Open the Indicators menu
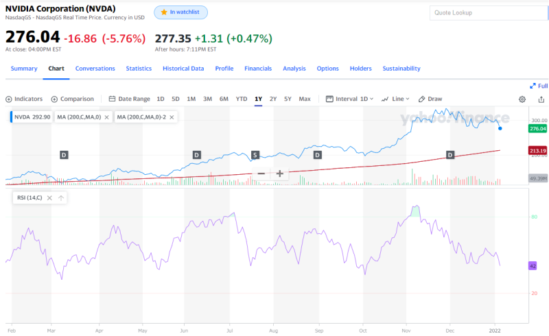Viewport: 549px width, 336px height. (24, 99)
